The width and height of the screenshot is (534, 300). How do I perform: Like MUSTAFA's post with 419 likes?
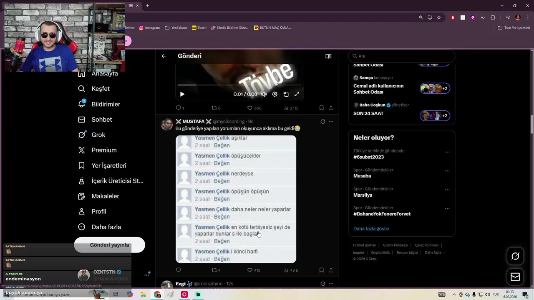click(x=254, y=270)
